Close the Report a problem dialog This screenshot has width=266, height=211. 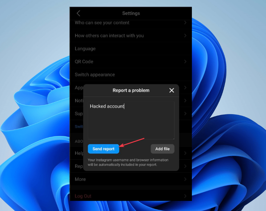(x=172, y=90)
